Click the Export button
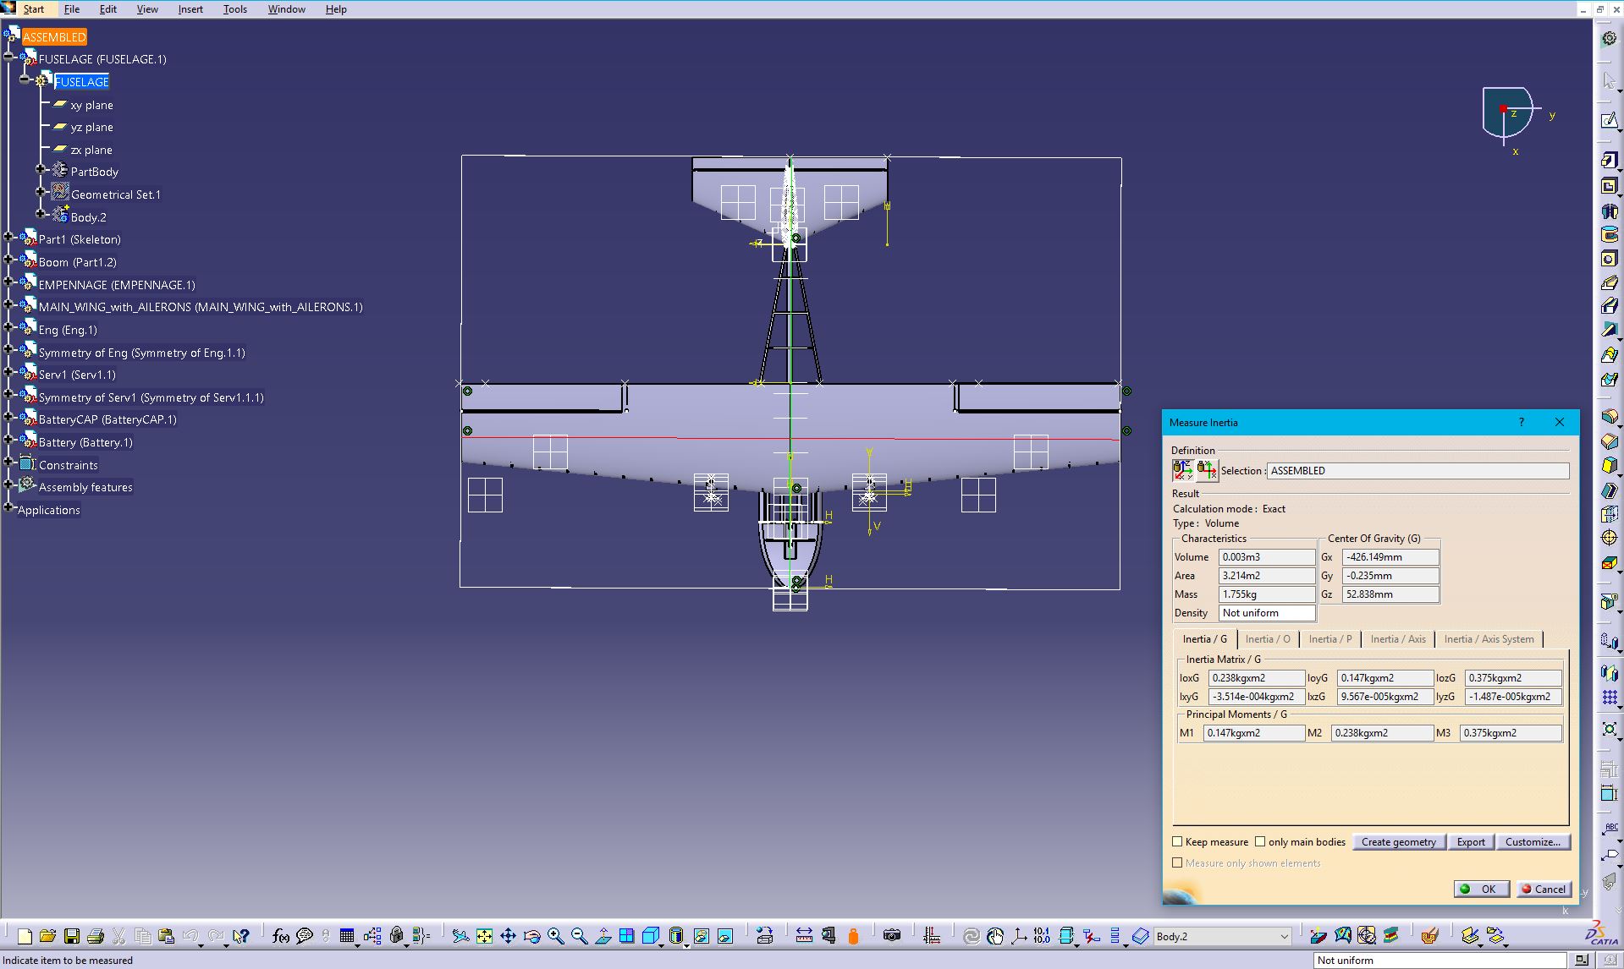Viewport: 1624px width, 969px height. pyautogui.click(x=1471, y=842)
